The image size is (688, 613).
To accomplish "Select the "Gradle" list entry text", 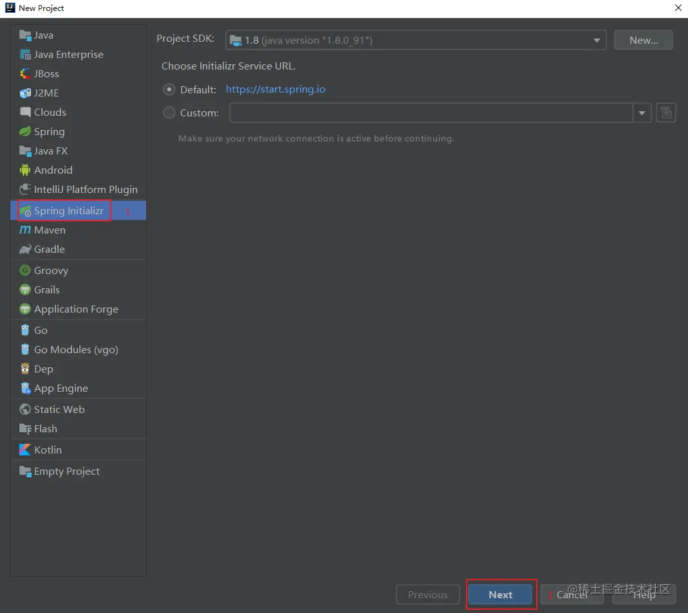I will (x=49, y=250).
